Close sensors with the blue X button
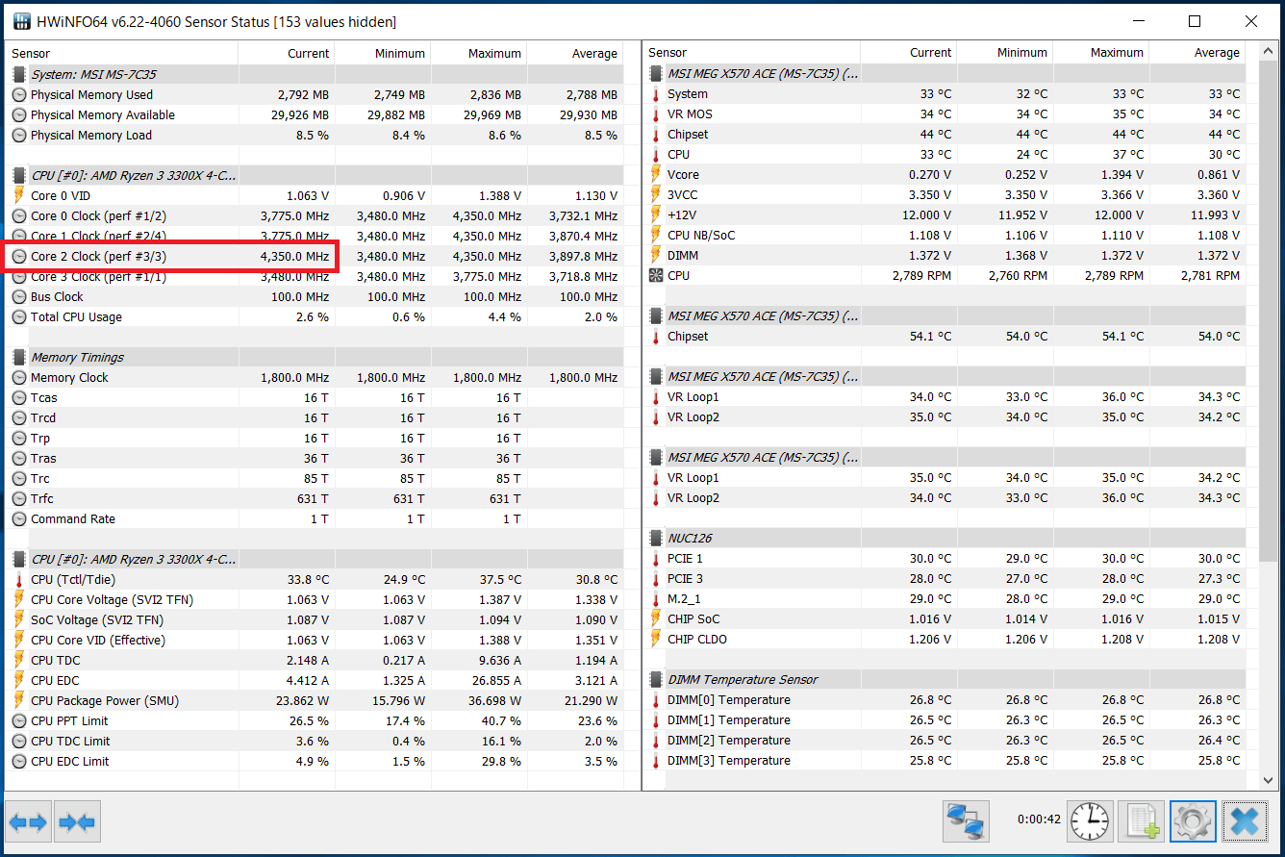The height and width of the screenshot is (857, 1285). [1245, 821]
